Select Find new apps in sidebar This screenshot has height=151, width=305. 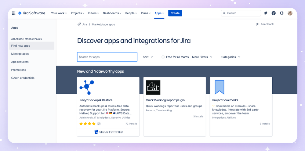(x=32, y=46)
